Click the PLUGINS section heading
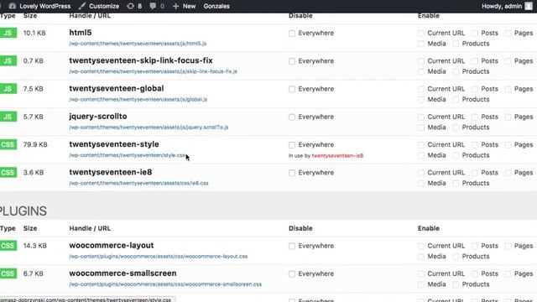This screenshot has height=302, width=537. [23, 211]
